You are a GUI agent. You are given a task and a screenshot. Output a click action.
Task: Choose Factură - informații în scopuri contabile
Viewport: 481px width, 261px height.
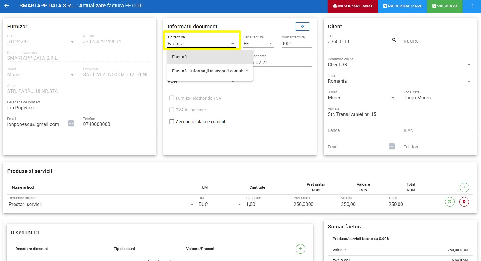pyautogui.click(x=210, y=71)
